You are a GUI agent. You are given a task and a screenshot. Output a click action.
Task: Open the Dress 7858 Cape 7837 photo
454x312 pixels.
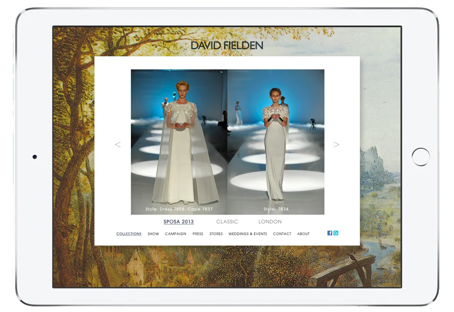179,142
